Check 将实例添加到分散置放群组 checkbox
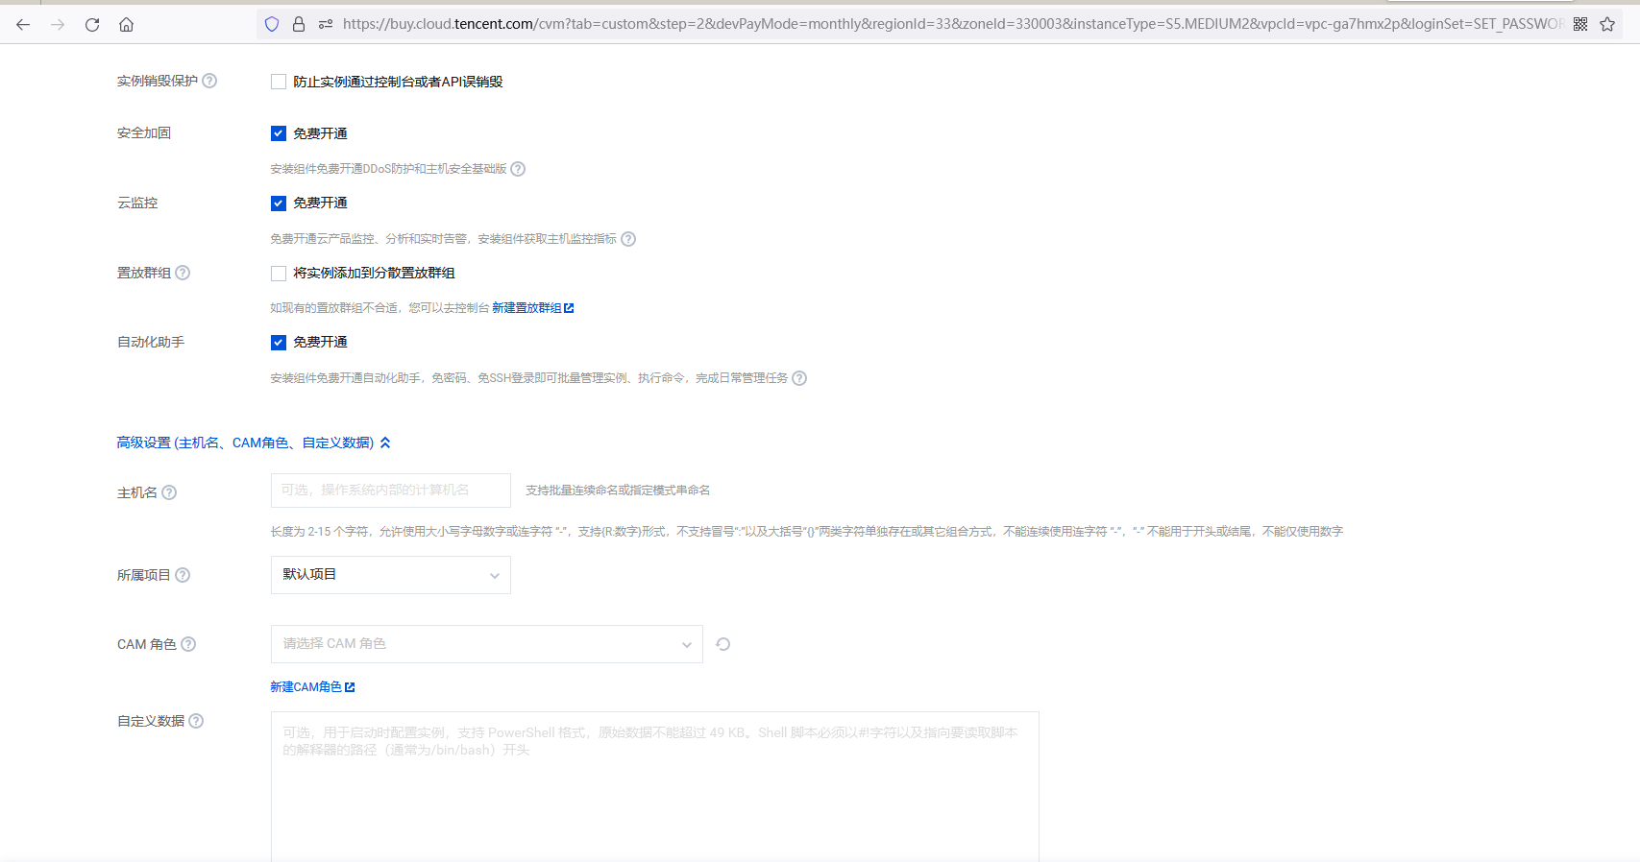Image resolution: width=1640 pixels, height=862 pixels. pos(279,274)
